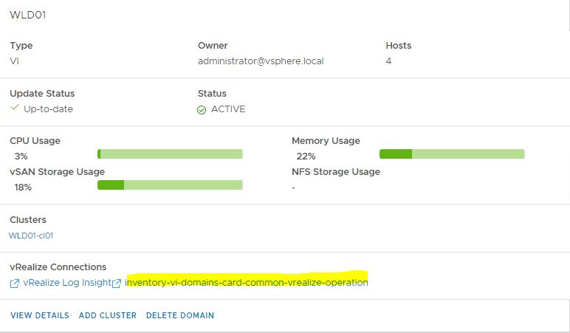
Task: Open the vRealize Log Insight link
Action: coord(67,283)
